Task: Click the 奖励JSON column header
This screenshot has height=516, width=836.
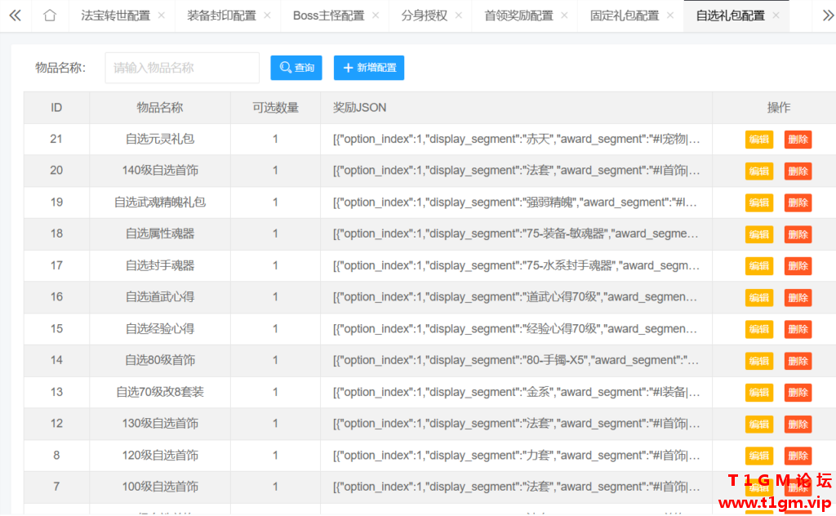Action: point(516,108)
